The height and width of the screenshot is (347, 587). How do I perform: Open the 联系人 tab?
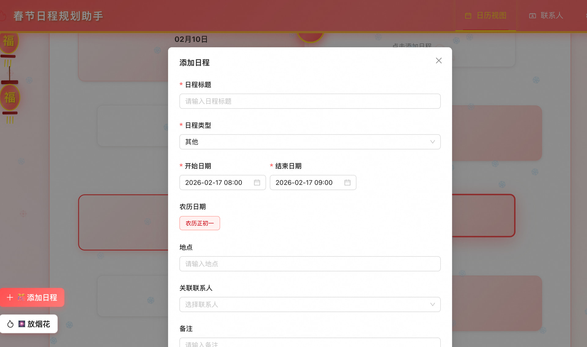point(551,16)
